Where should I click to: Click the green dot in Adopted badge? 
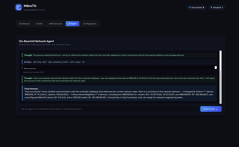coord(211,7)
